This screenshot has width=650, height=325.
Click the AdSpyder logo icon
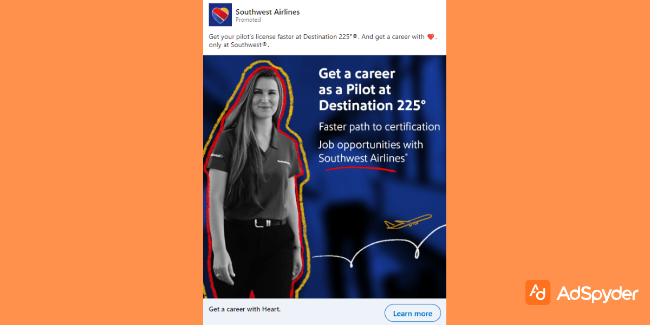[x=538, y=292]
